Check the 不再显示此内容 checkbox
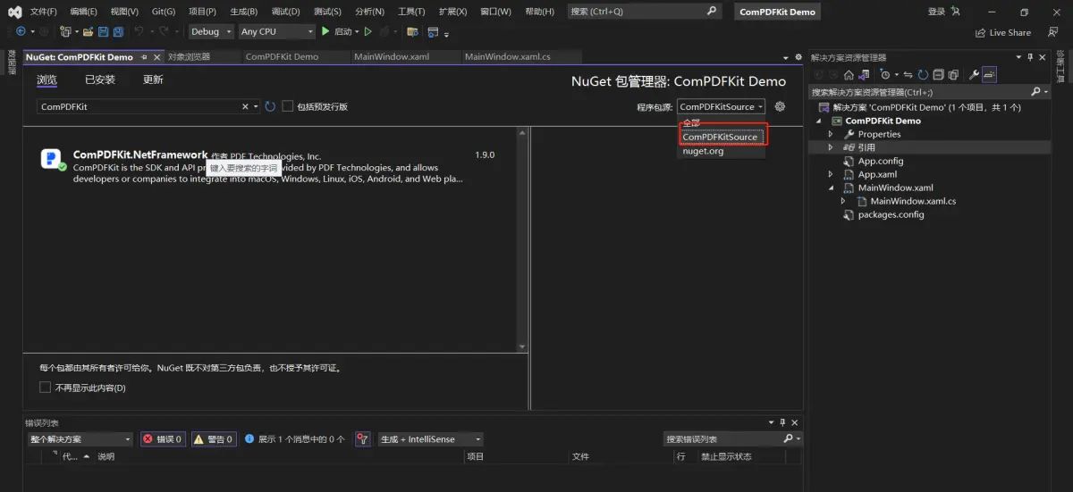The height and width of the screenshot is (492, 1073). [46, 388]
